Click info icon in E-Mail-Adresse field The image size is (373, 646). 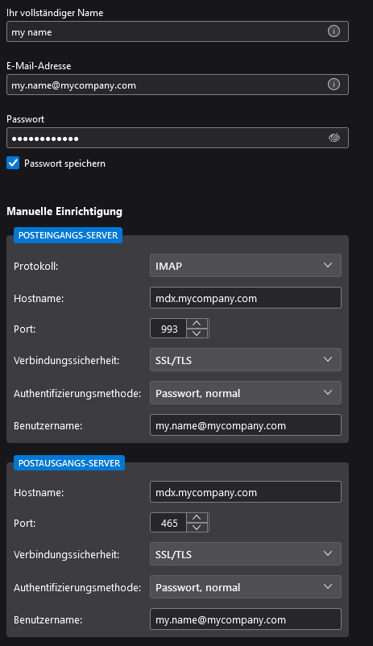tap(334, 85)
